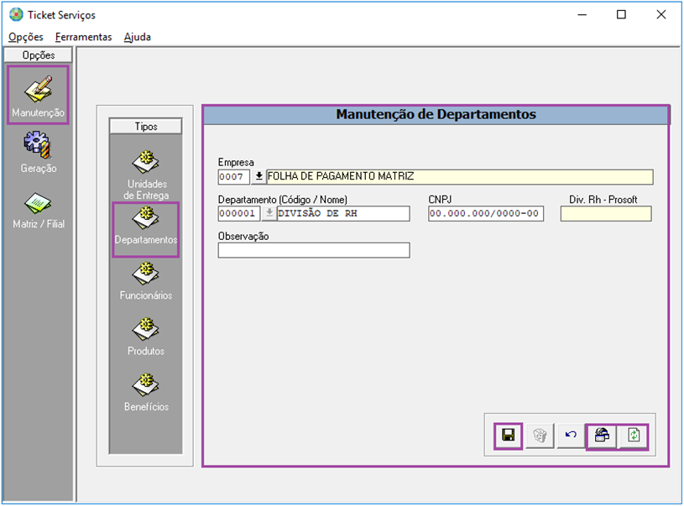Save the department with the floppy disk button
This screenshot has width=684, height=506.
point(509,436)
